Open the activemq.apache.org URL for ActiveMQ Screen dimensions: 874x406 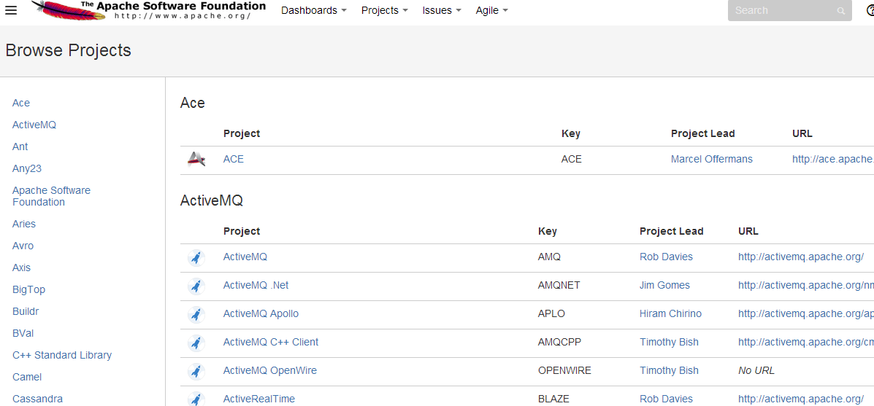point(801,257)
